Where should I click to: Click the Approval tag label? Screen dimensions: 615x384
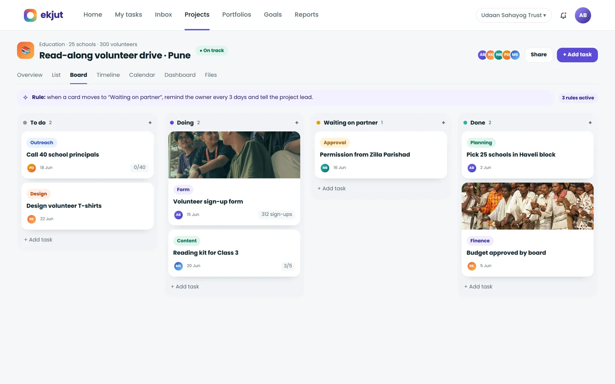click(335, 142)
